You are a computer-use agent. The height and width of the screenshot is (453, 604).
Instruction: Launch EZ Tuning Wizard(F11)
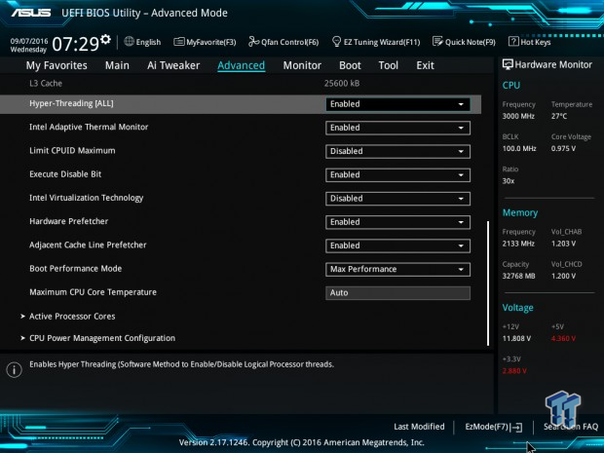click(x=376, y=42)
